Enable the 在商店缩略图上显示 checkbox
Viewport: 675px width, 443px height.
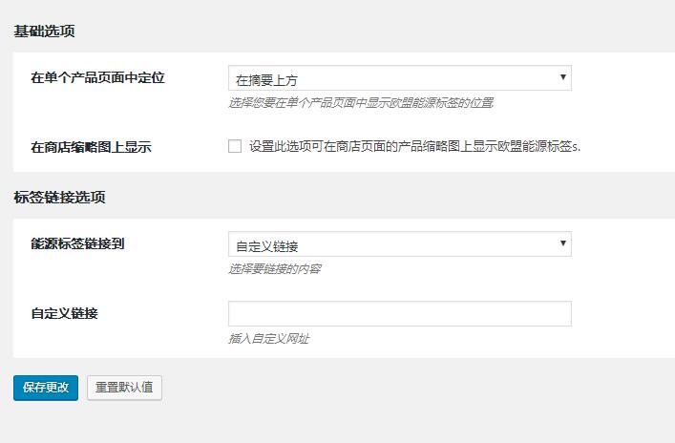coord(235,146)
